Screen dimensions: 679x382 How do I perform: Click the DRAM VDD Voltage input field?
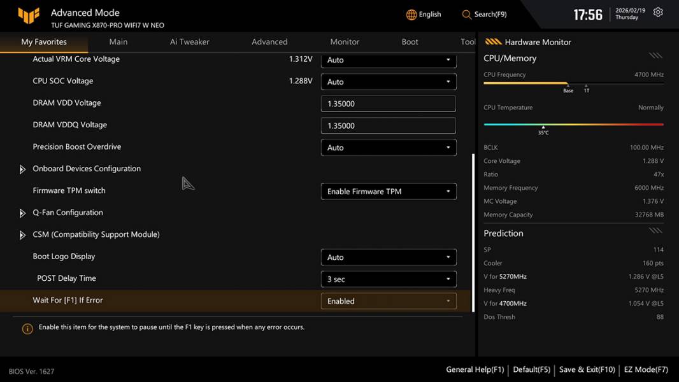(x=389, y=104)
